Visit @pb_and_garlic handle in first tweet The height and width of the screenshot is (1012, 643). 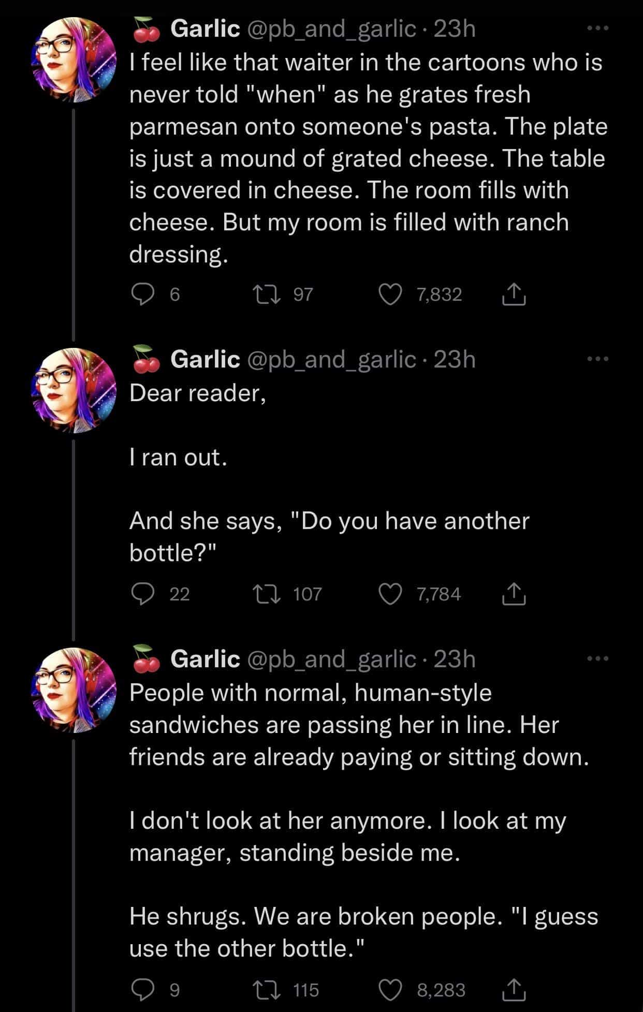point(332,29)
